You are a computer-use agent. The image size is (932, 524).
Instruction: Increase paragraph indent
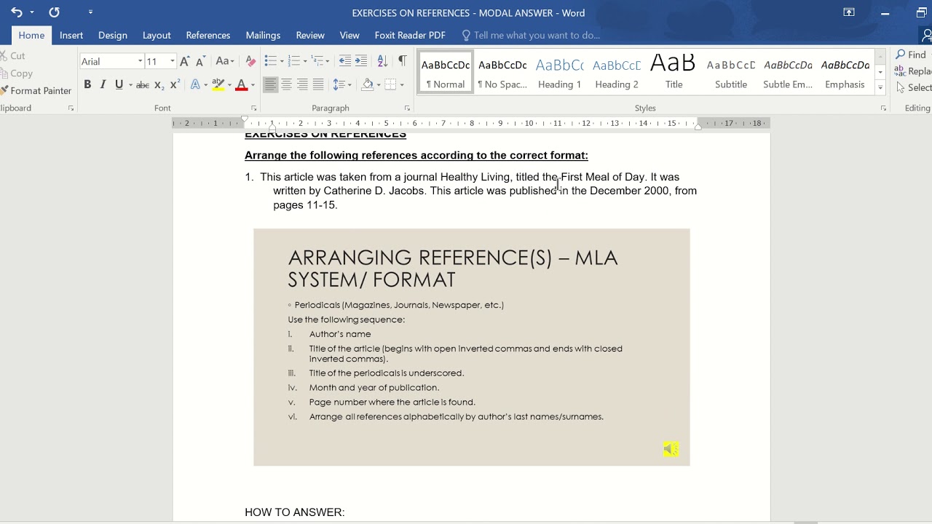[361, 61]
